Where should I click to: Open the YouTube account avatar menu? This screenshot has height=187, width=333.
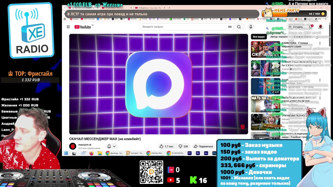coord(321,27)
